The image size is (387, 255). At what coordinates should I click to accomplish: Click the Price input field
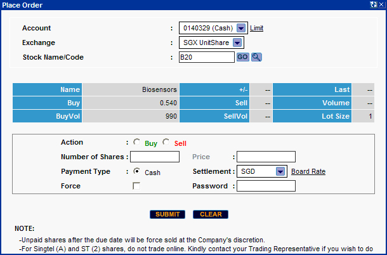coord(266,157)
